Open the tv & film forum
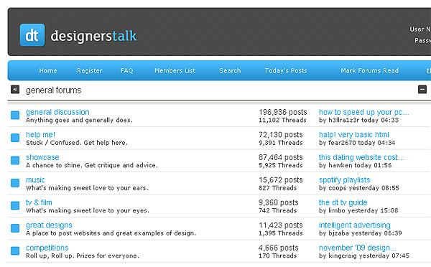The height and width of the screenshot is (267, 431). click(x=39, y=202)
